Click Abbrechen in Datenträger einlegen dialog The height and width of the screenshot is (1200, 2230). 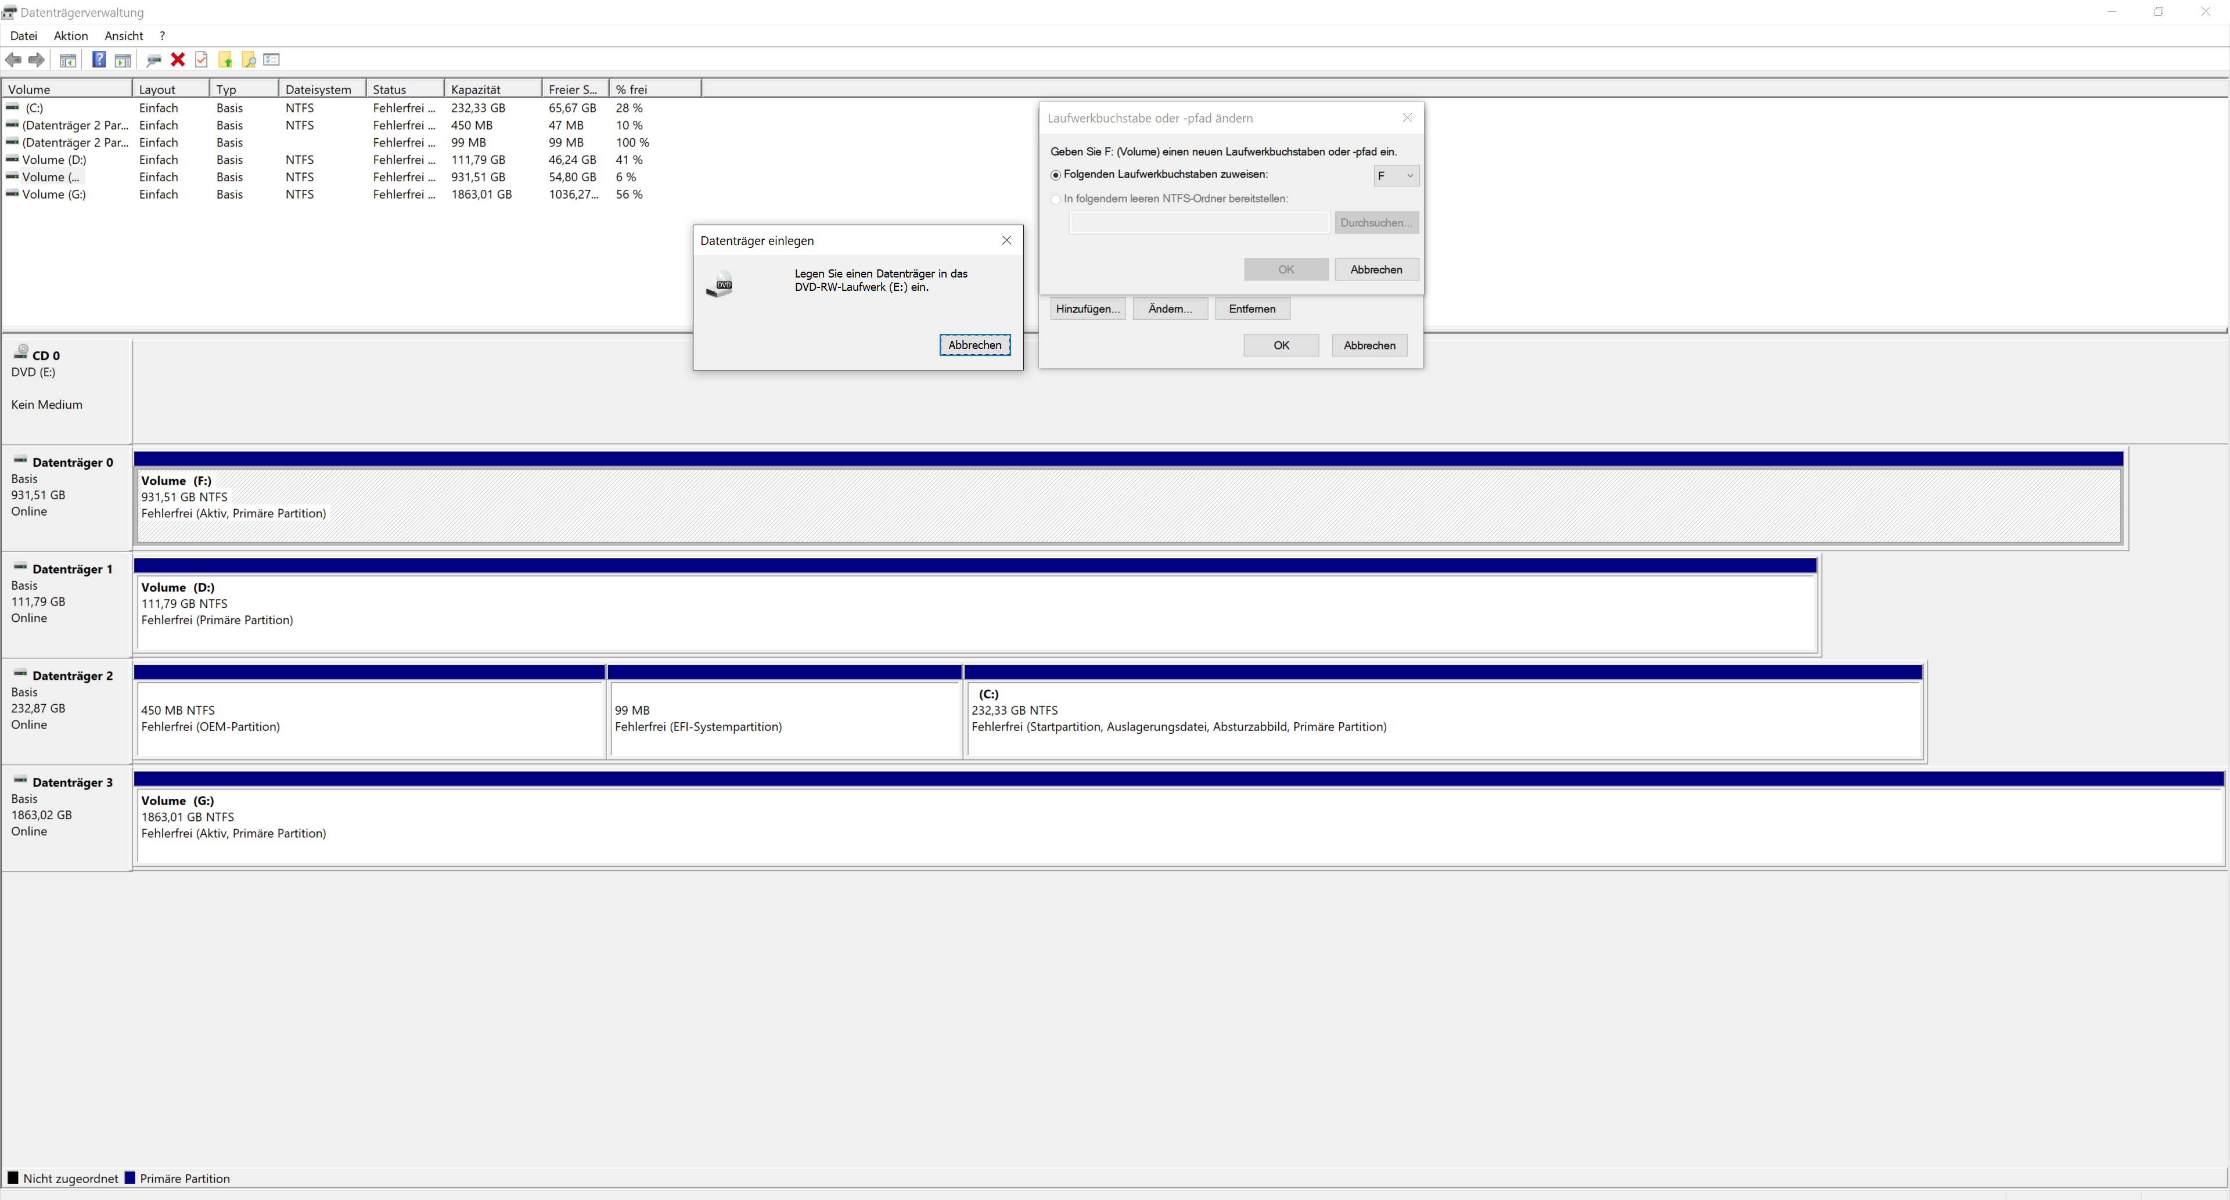974,345
